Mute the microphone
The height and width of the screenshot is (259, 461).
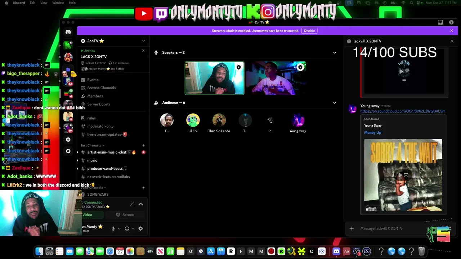coord(113,228)
